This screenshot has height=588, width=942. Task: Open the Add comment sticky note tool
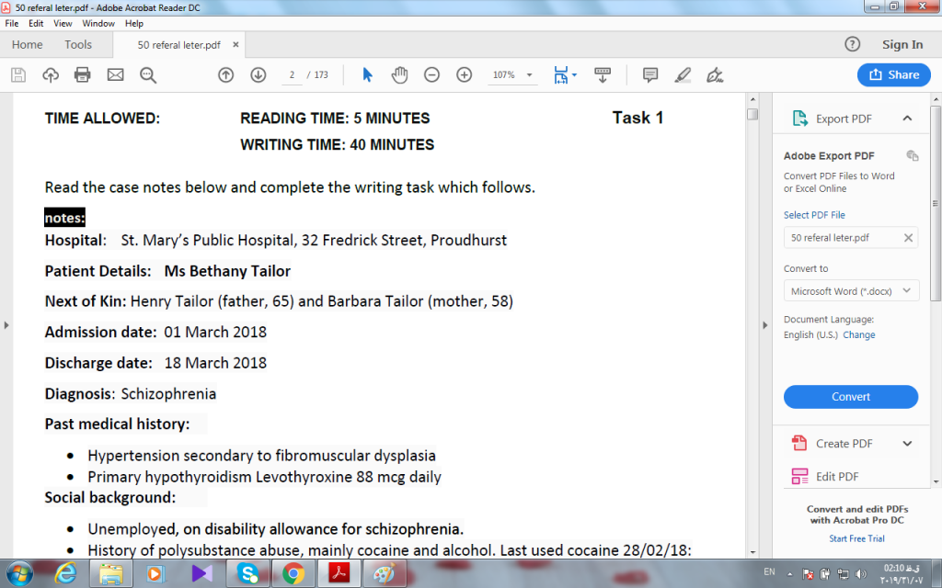(x=650, y=75)
